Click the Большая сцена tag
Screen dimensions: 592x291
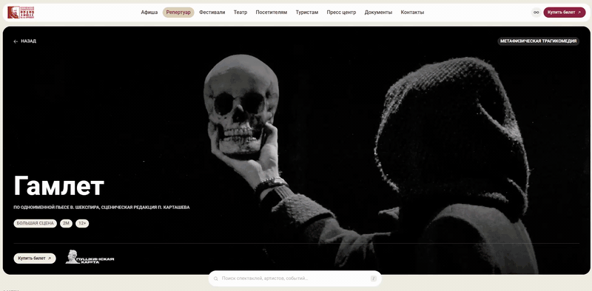(x=35, y=224)
